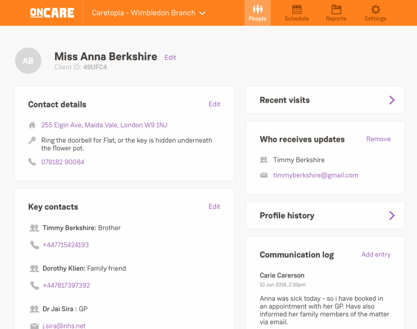Email timmyberkshire@gmail.com

tap(316, 175)
